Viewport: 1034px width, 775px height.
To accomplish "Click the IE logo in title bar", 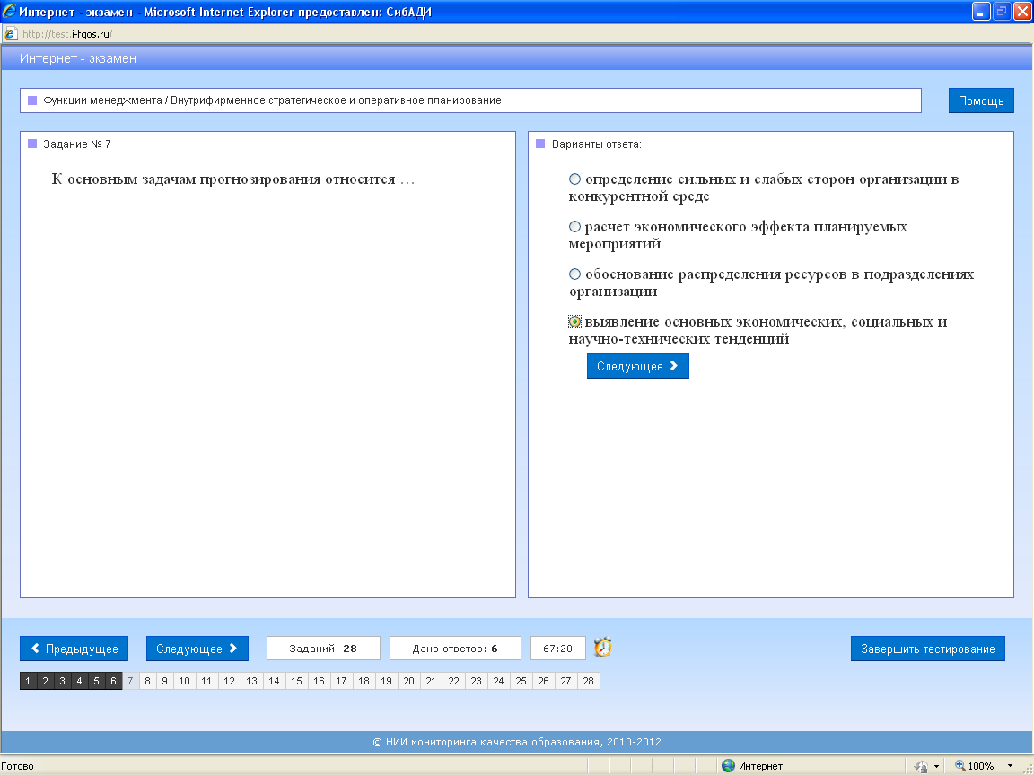I will (x=9, y=11).
